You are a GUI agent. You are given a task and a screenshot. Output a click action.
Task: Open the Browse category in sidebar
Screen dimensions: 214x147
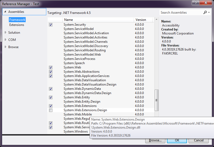click(13, 47)
